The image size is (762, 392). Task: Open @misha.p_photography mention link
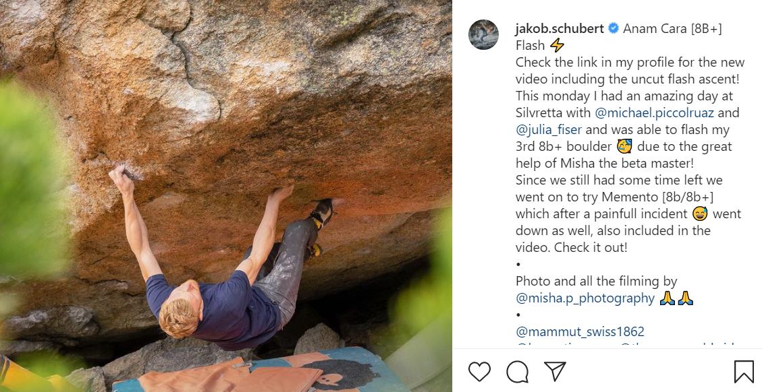click(585, 298)
